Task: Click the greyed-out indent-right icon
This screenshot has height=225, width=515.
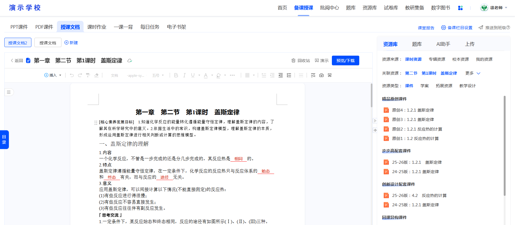Action: [x=272, y=75]
